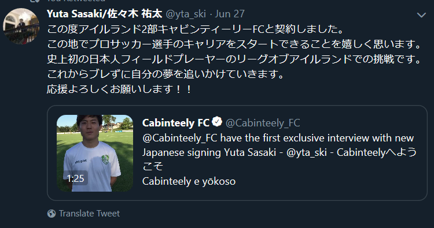Click the line 応援よろしくお願いします！！
This screenshot has height=228, width=434.
point(120,89)
